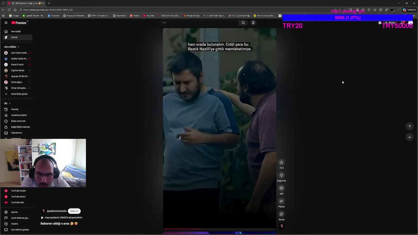418x235 pixels.
Task: Open Daha sonra izle list
Action: (17, 121)
